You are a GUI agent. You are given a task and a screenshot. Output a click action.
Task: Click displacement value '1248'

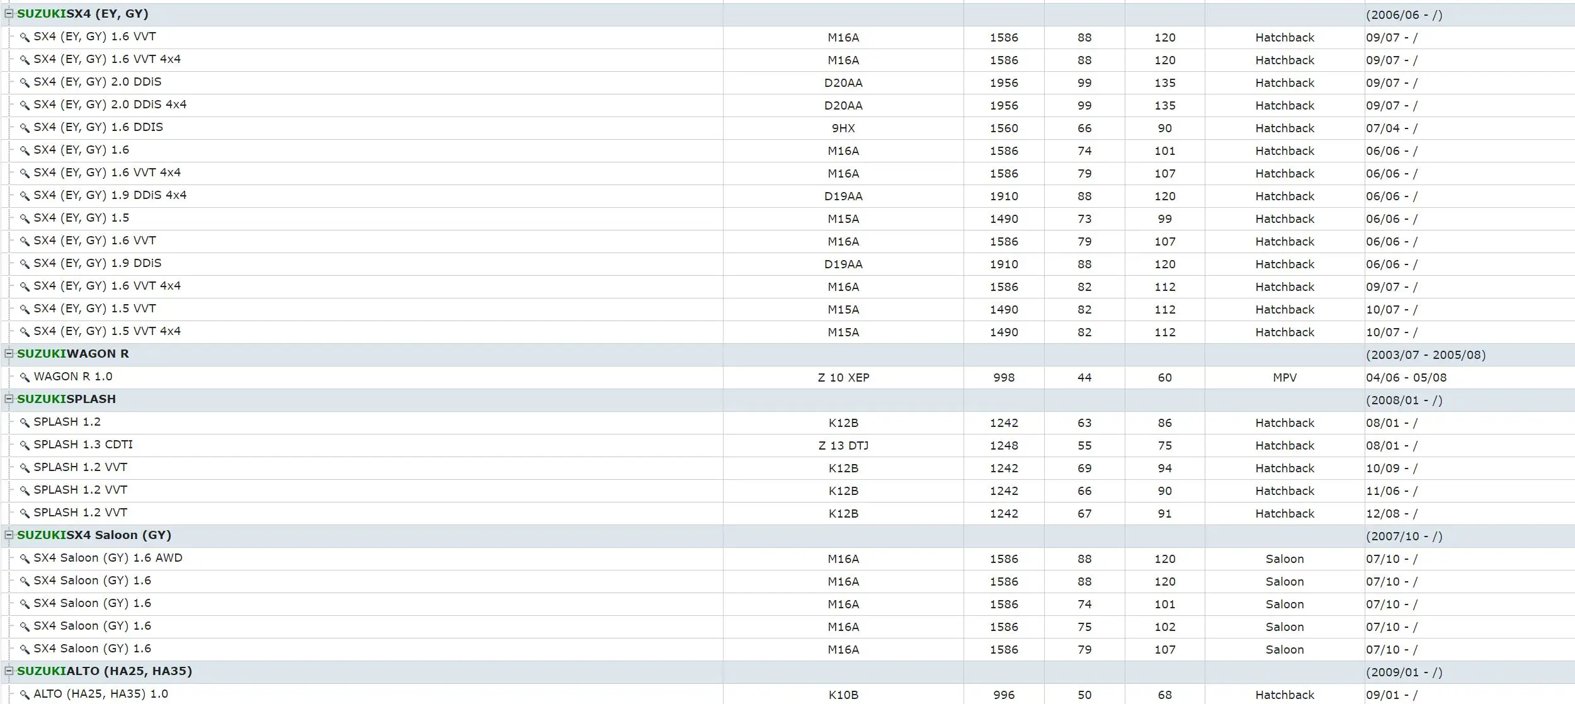[1004, 446]
